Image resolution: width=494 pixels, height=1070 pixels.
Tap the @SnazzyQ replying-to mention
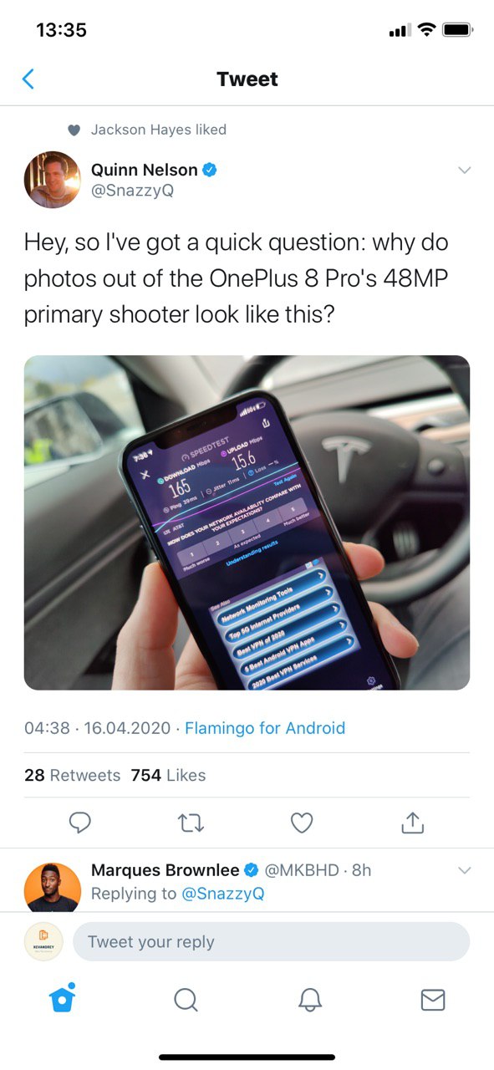[x=223, y=894]
